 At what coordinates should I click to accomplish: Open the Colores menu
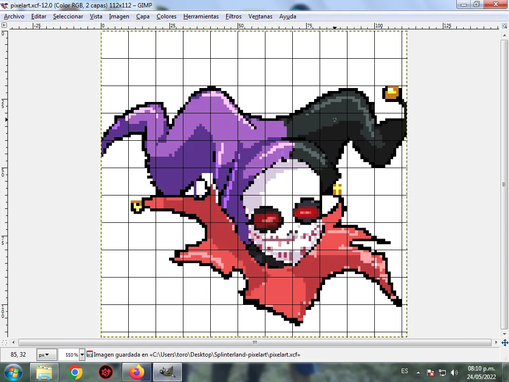(x=166, y=16)
